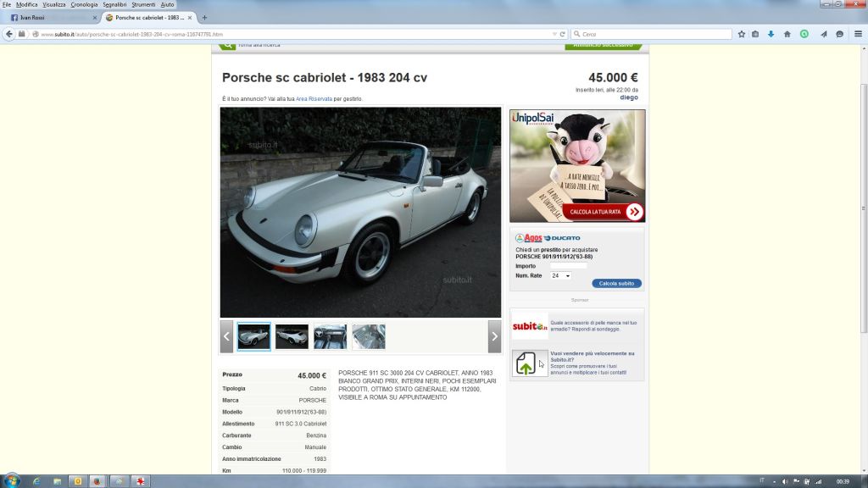Click the main Porsche photo

(x=360, y=213)
